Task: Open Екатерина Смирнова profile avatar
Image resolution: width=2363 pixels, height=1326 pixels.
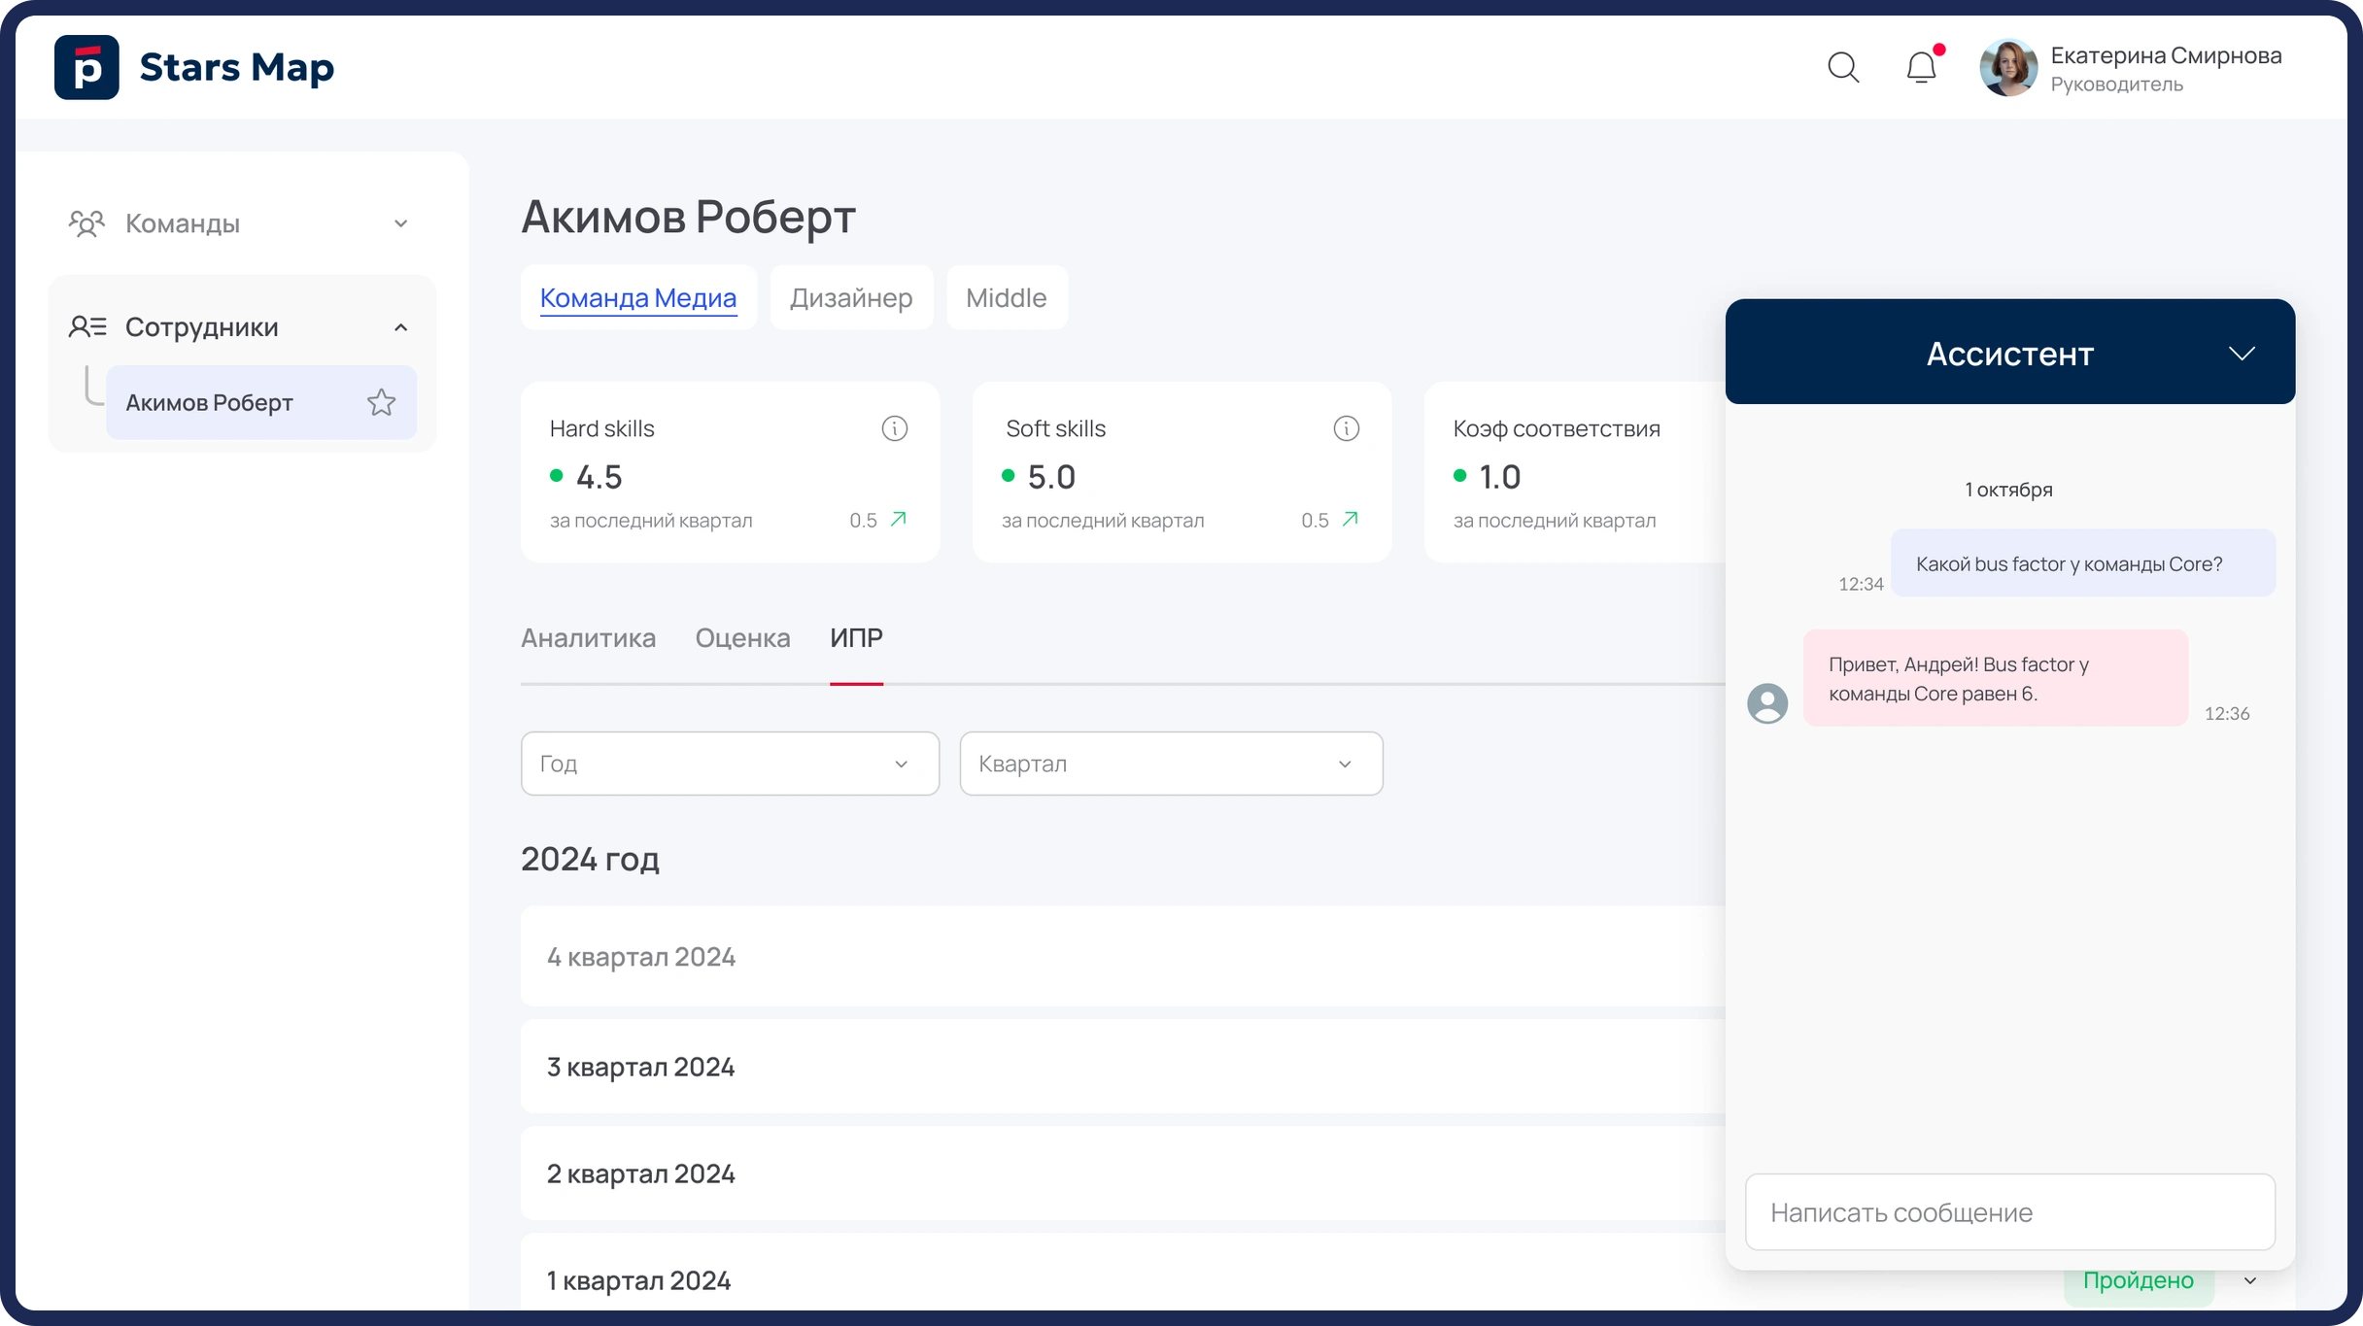Action: pos(2008,68)
